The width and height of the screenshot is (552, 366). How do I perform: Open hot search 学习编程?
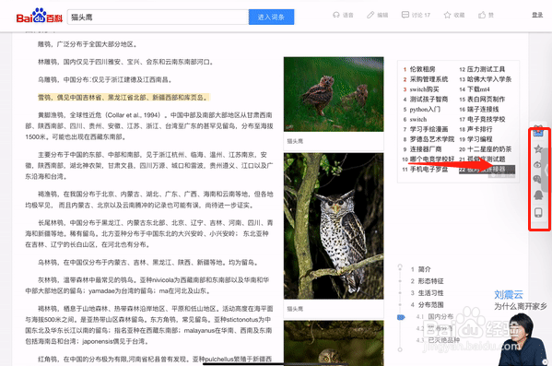(479, 139)
